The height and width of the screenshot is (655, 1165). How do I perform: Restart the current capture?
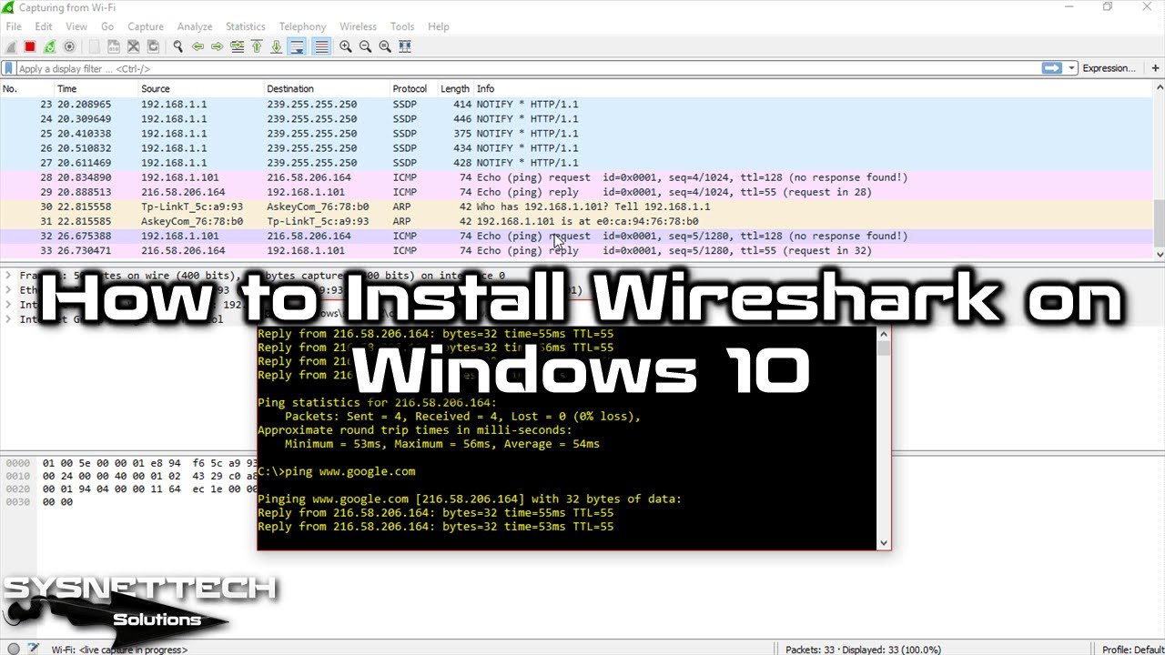tap(50, 46)
